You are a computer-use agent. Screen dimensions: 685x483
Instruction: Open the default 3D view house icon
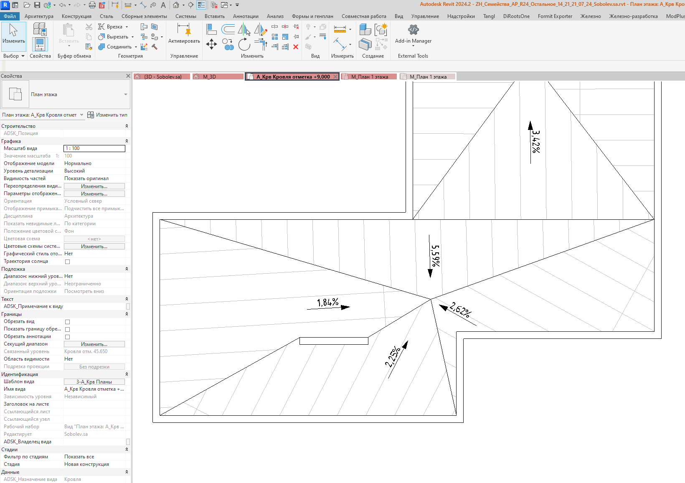[x=176, y=5]
